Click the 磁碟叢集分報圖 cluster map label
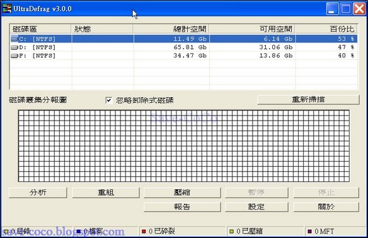The height and width of the screenshot is (238, 368). point(38,100)
